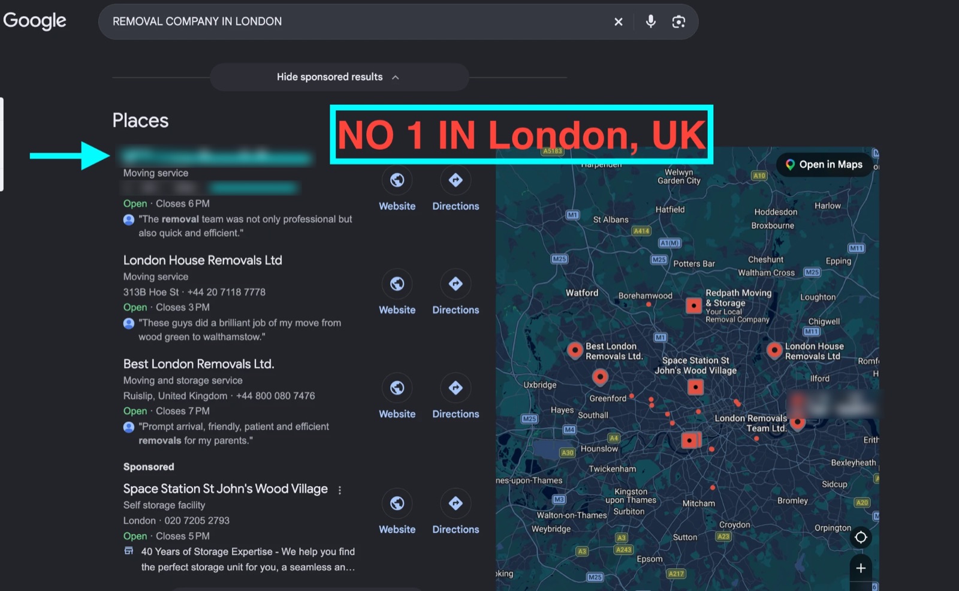959x591 pixels.
Task: Click the Website label under Best London Removals globe
Action: [397, 414]
